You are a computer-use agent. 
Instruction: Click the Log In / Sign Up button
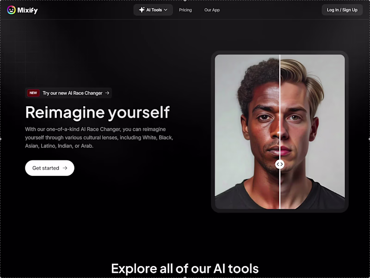click(x=342, y=10)
